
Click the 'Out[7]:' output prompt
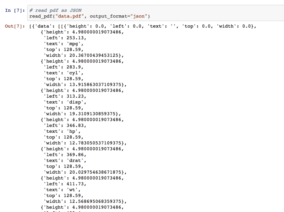(15, 26)
